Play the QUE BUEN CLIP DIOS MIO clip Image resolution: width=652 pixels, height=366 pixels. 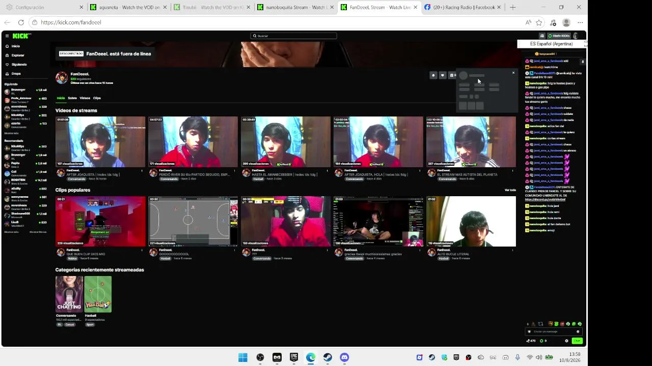click(100, 222)
